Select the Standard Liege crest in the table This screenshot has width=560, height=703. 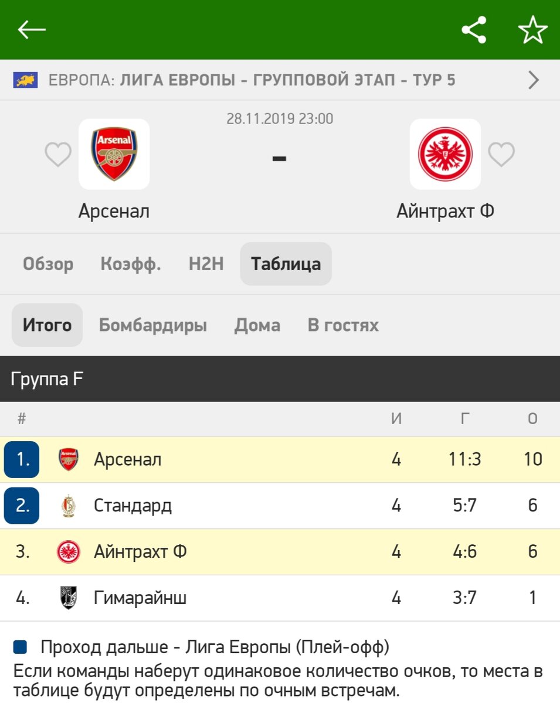point(66,506)
